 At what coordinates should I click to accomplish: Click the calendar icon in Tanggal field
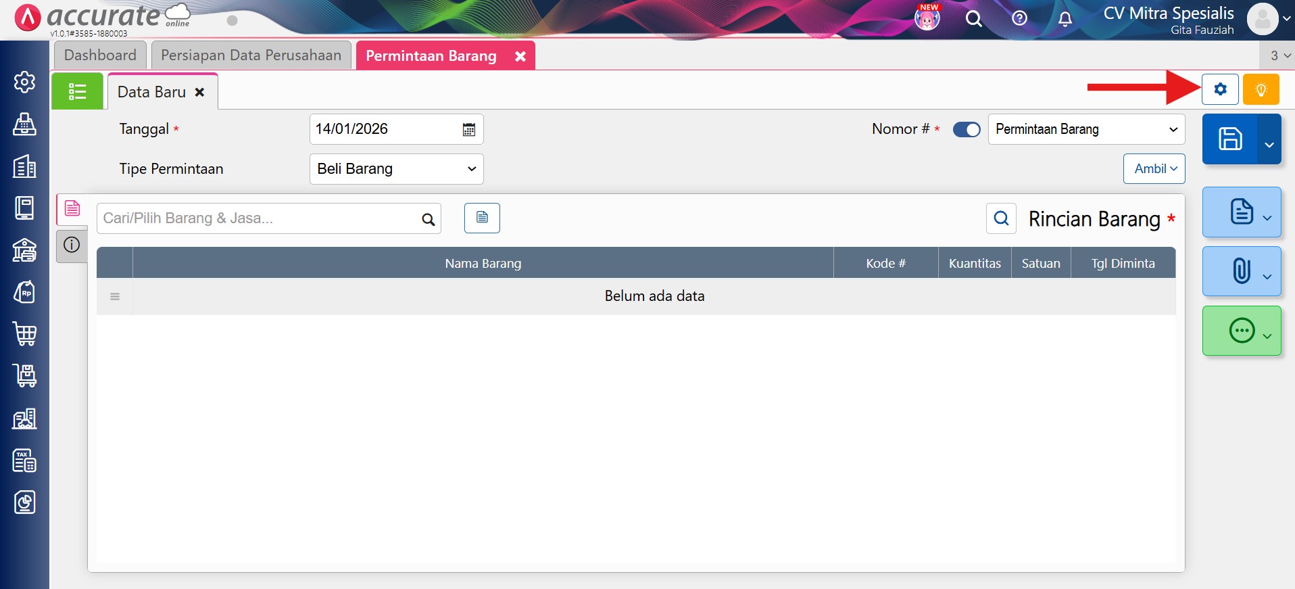click(x=468, y=129)
